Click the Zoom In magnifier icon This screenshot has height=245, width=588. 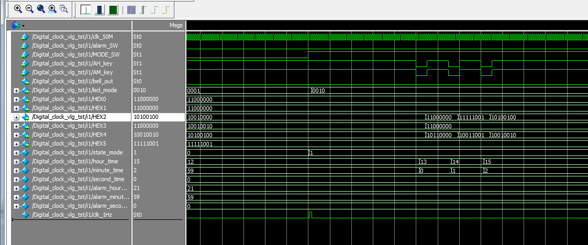[18, 8]
